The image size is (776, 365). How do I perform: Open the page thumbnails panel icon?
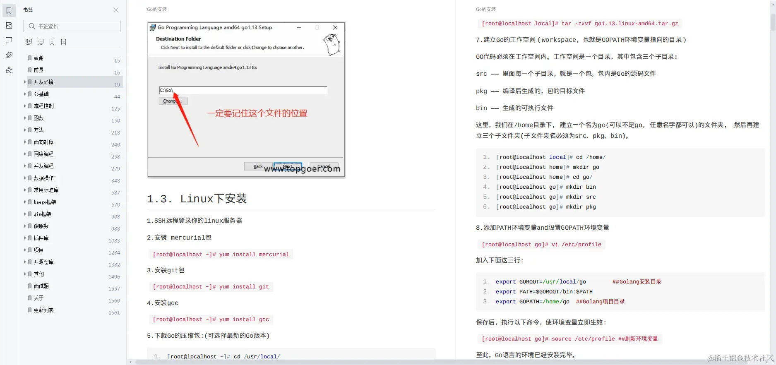click(9, 26)
